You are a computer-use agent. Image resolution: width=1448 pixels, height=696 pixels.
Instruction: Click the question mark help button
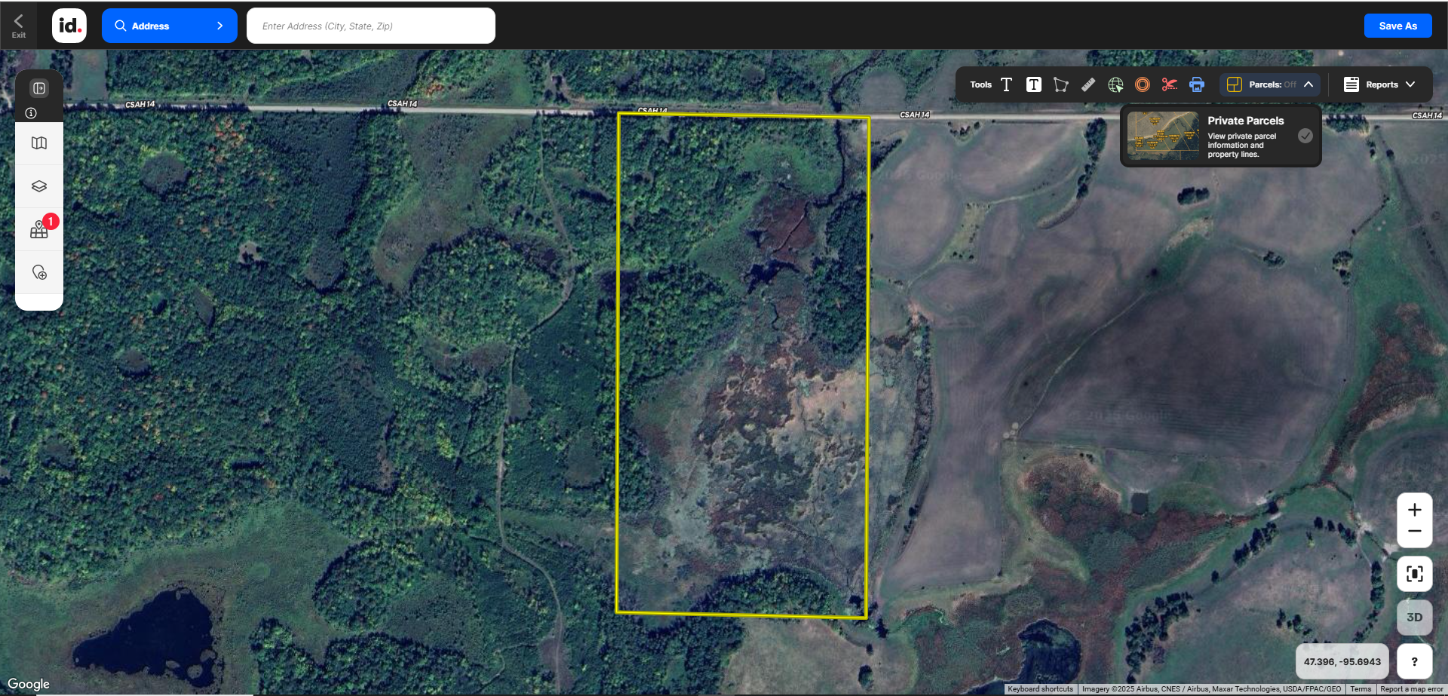[1414, 662]
